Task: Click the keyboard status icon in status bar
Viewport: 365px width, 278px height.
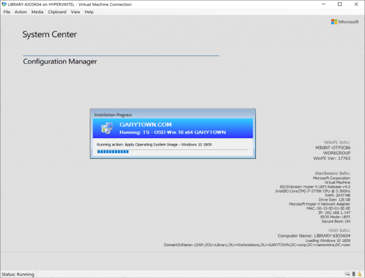Action: pyautogui.click(x=347, y=274)
